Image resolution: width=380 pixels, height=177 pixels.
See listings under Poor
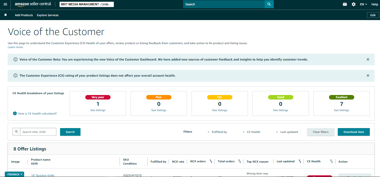159,110
